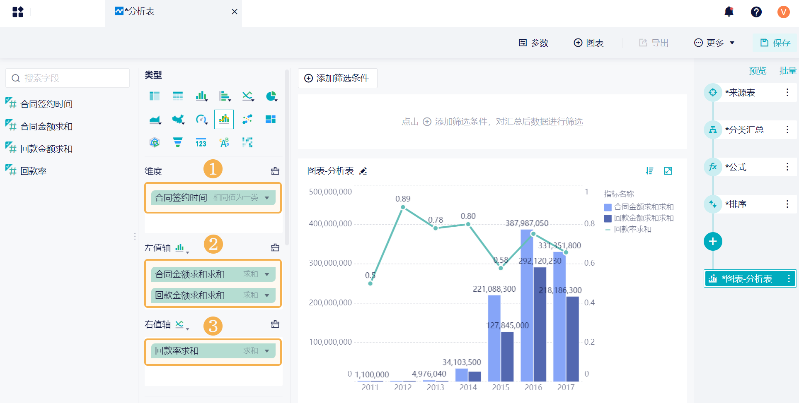Select the grouped table chart type

[155, 96]
